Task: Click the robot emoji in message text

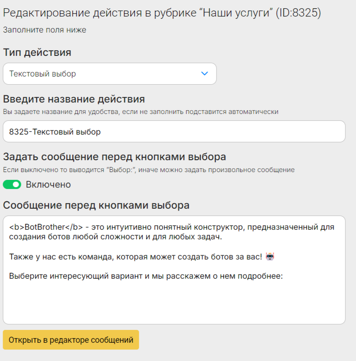Action: (x=270, y=257)
